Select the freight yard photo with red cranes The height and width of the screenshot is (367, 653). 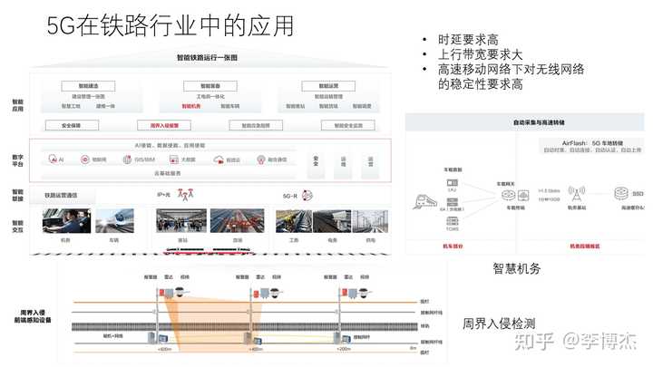238,220
